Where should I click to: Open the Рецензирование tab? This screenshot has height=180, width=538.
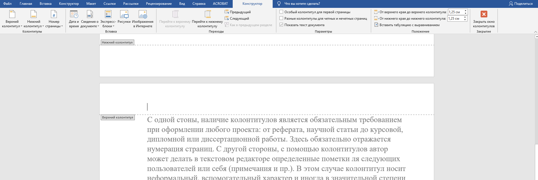coord(159,4)
